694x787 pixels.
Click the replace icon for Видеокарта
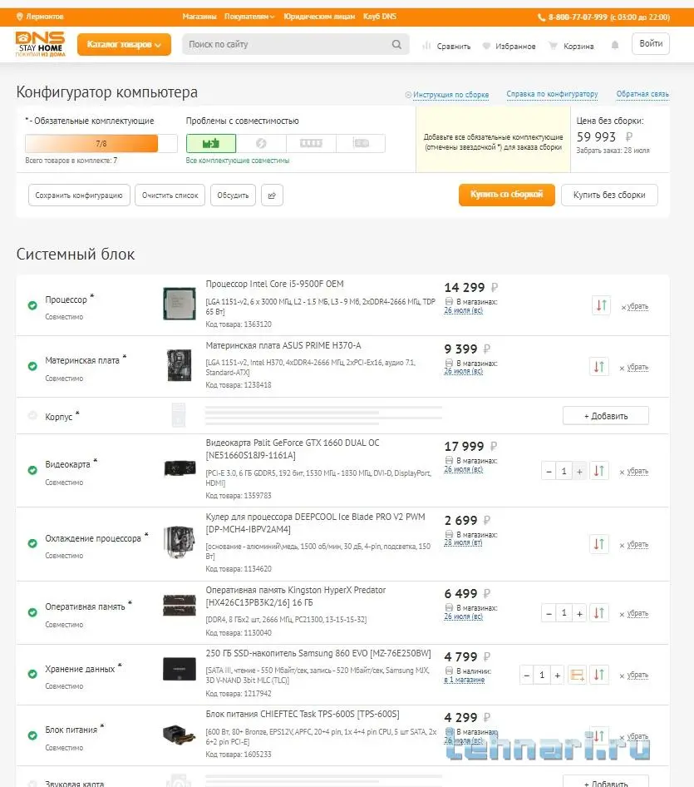(x=599, y=471)
